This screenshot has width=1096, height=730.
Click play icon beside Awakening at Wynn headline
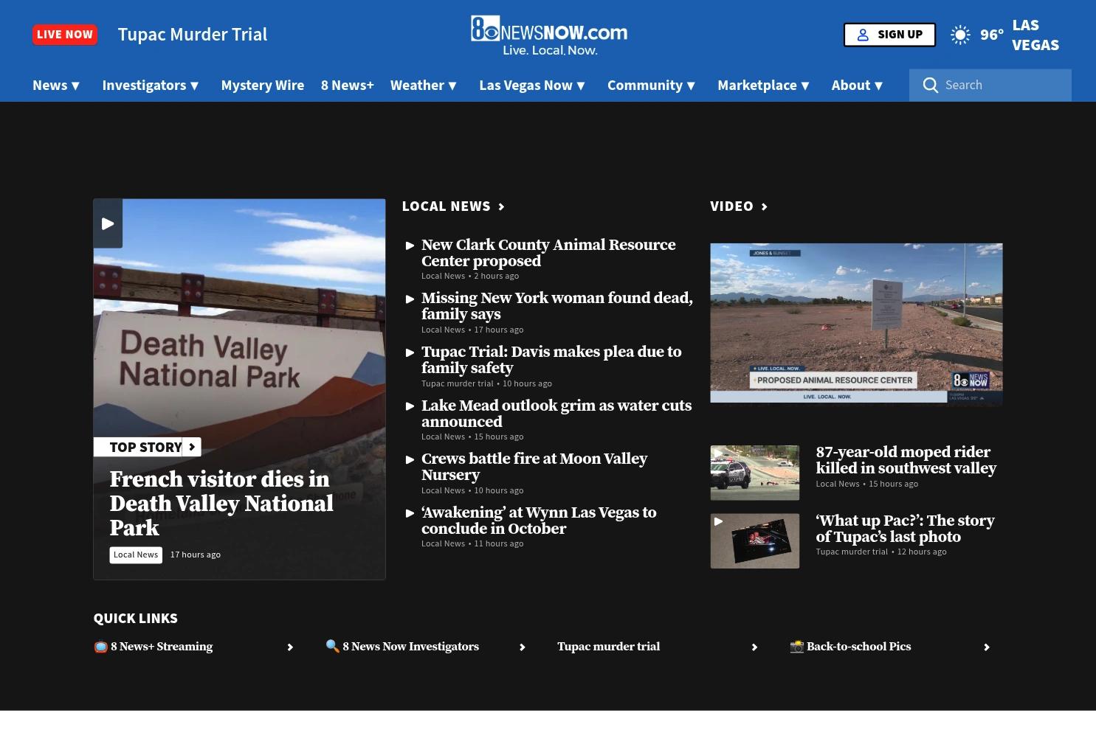tap(410, 513)
